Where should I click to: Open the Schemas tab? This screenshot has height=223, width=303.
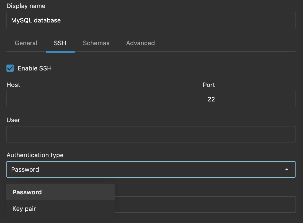96,43
